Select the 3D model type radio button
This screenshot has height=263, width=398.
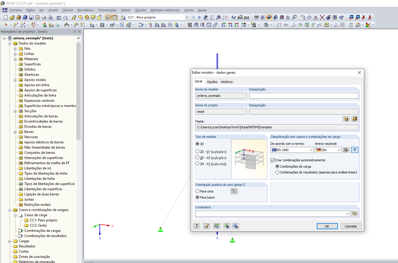coord(198,144)
